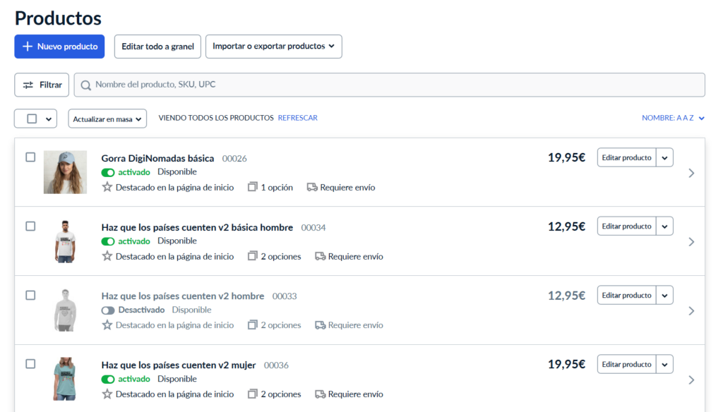Image resolution: width=723 pixels, height=412 pixels.
Task: Expand edit options arrow for Gorra DigiNomadas
Action: (665, 157)
